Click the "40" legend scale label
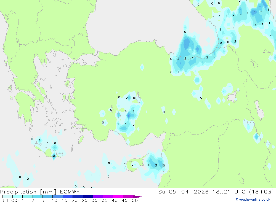This screenshot has height=202, width=276. point(115,200)
